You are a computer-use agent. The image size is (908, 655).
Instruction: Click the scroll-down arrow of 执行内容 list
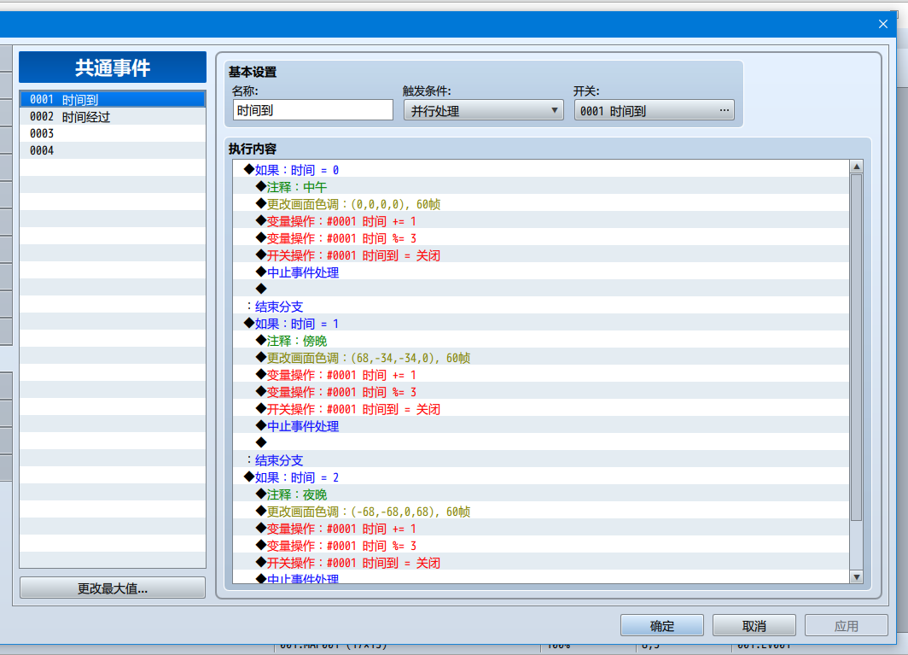(857, 576)
